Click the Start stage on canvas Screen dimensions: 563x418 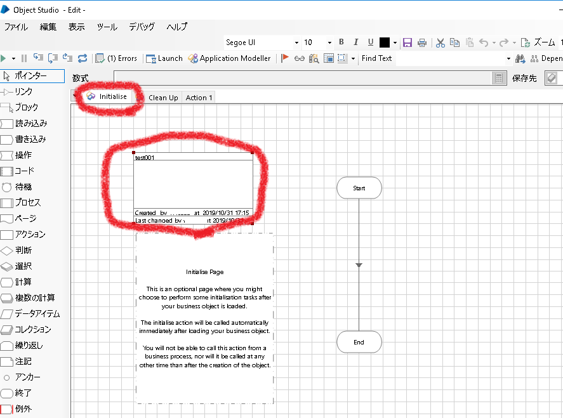[359, 188]
